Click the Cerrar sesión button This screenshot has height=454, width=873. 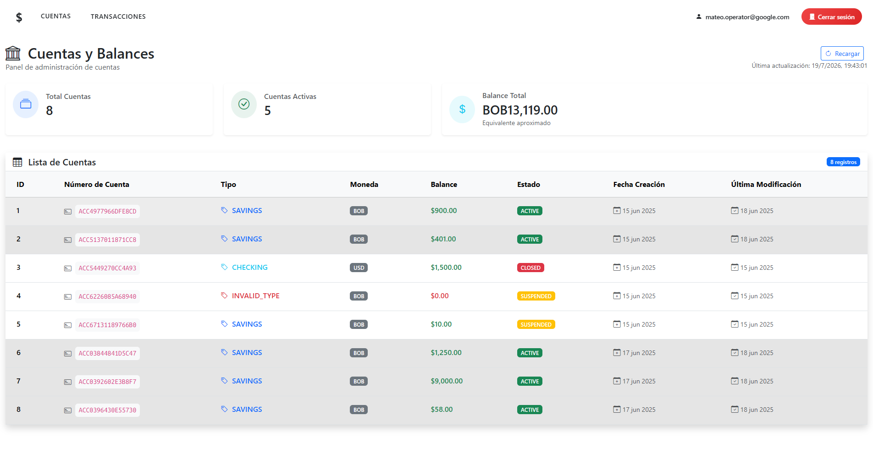click(x=831, y=17)
